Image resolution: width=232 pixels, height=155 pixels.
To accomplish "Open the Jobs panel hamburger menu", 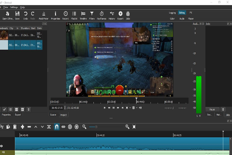I will point(223,109).
